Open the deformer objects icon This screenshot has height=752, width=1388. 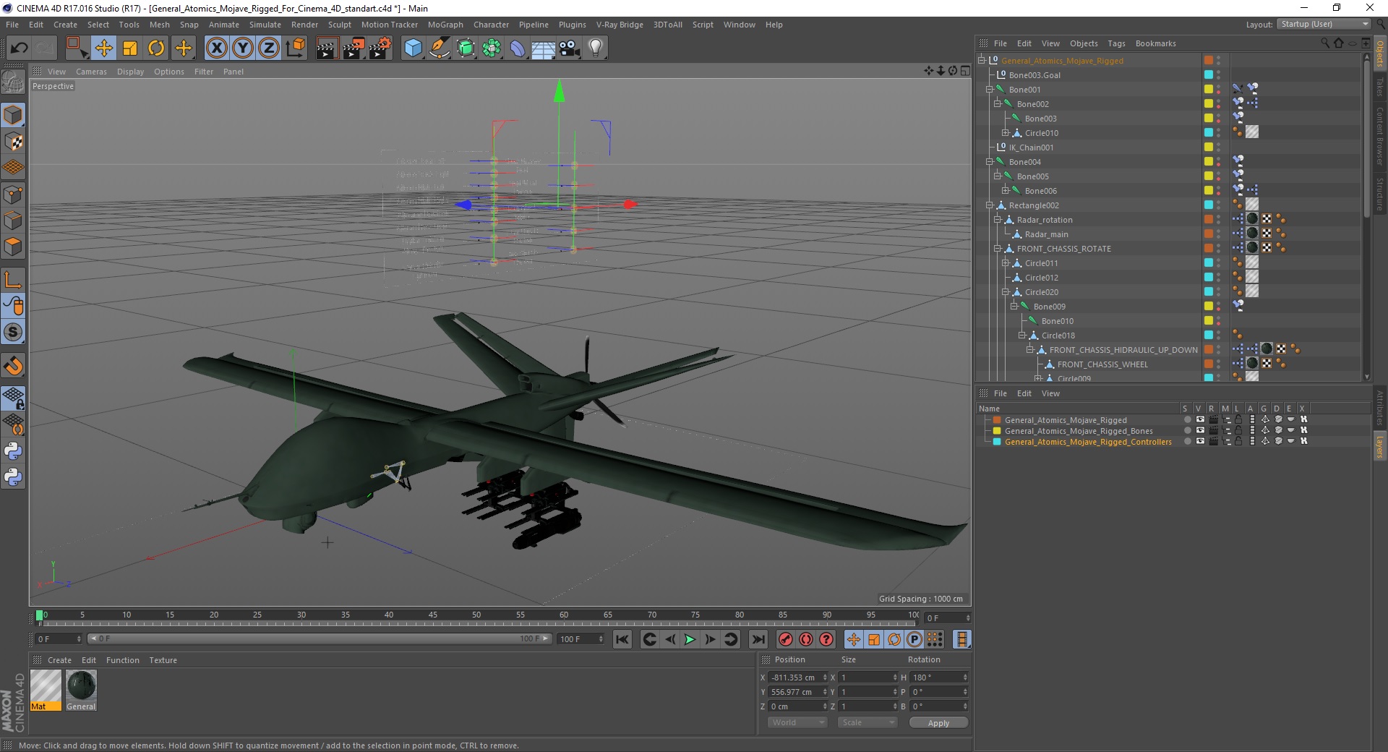pyautogui.click(x=518, y=48)
